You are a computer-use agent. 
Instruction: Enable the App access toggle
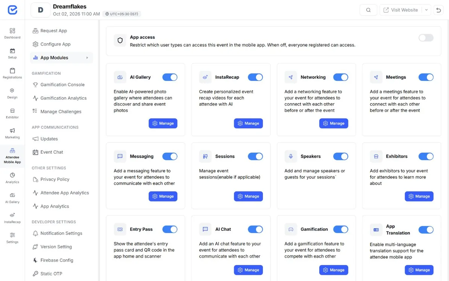[426, 37]
